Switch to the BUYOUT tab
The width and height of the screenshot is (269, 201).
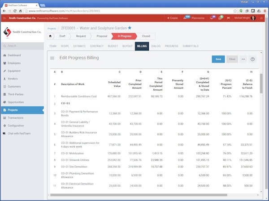pyautogui.click(x=127, y=46)
